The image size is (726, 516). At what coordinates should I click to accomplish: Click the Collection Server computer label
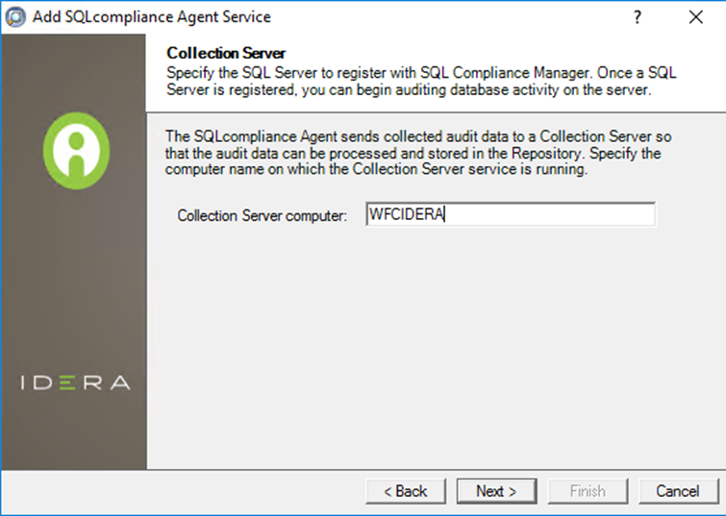[262, 216]
